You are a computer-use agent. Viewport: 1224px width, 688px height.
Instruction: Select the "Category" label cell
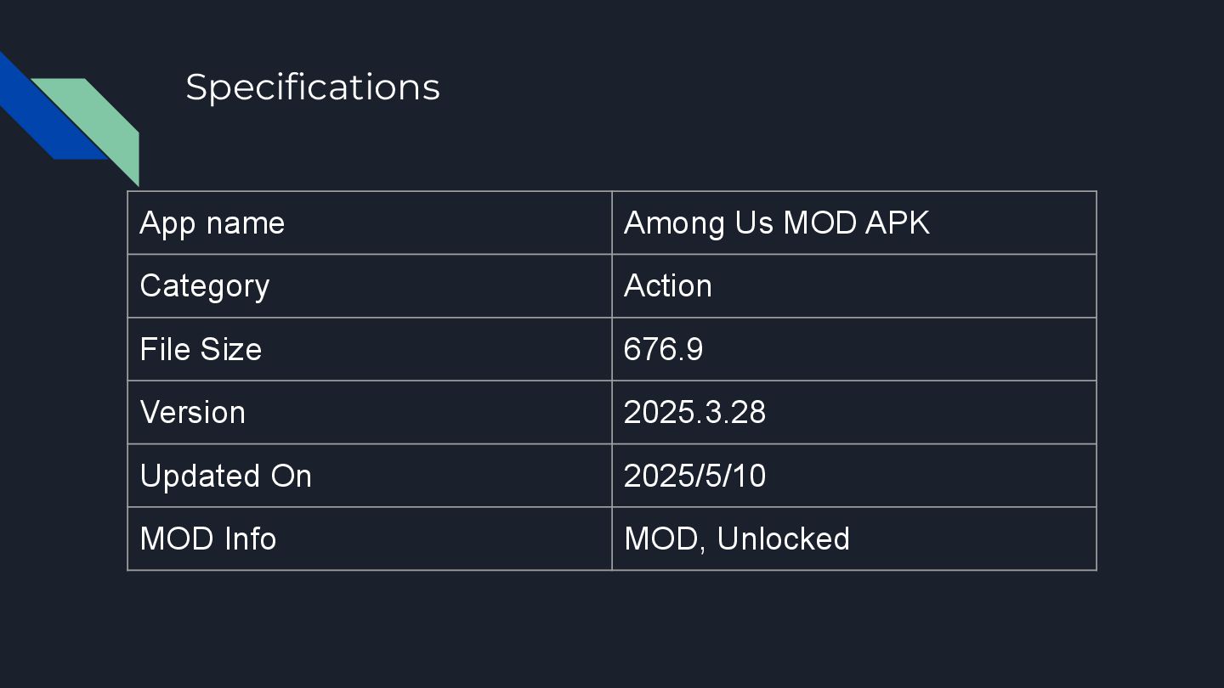click(x=205, y=286)
